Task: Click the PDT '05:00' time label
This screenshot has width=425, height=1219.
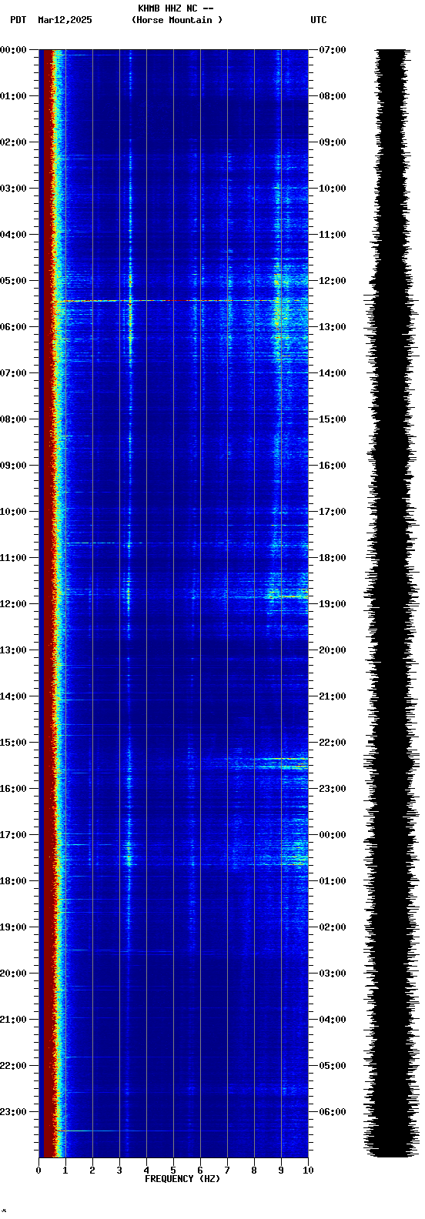Action: [x=13, y=281]
